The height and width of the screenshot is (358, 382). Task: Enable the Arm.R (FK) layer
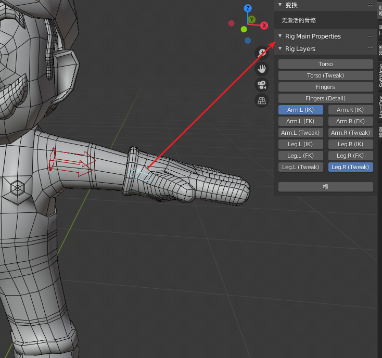(x=351, y=121)
